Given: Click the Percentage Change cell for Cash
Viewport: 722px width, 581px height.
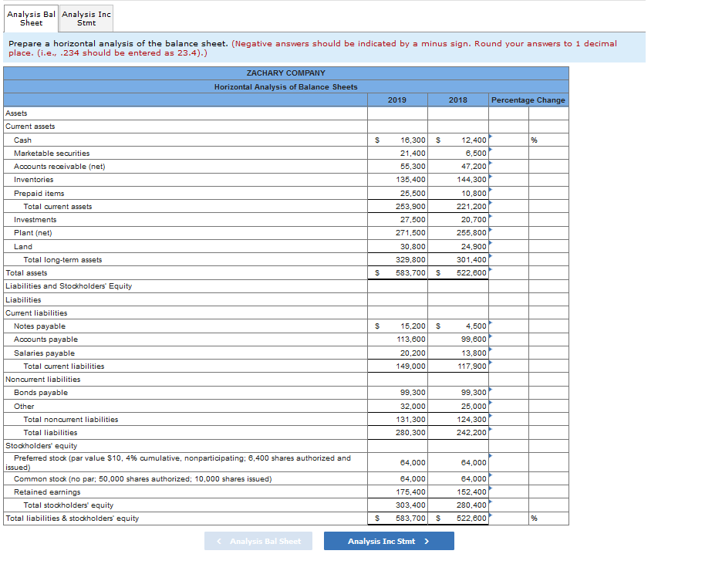Looking at the screenshot, I should pyautogui.click(x=511, y=140).
